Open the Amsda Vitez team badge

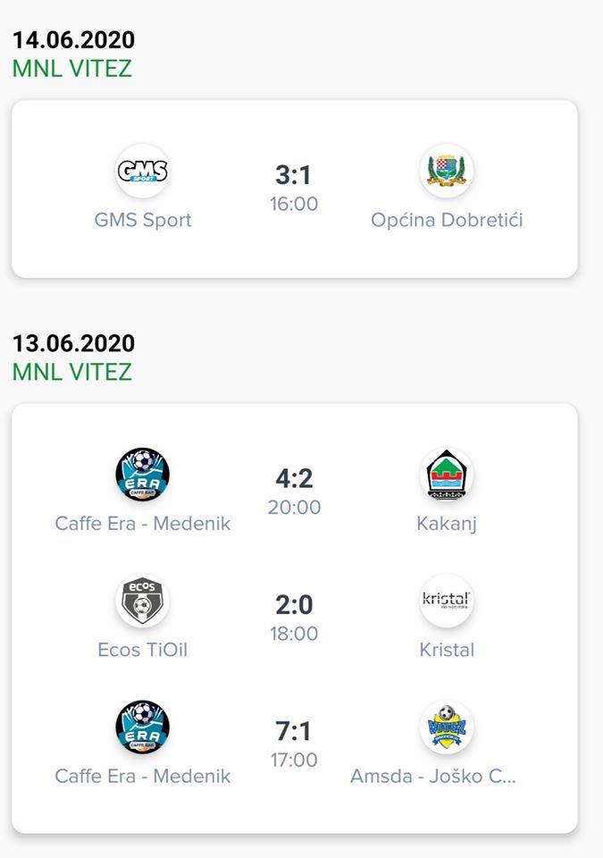tap(447, 728)
